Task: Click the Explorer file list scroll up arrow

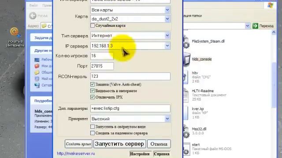Action: coord(274,32)
